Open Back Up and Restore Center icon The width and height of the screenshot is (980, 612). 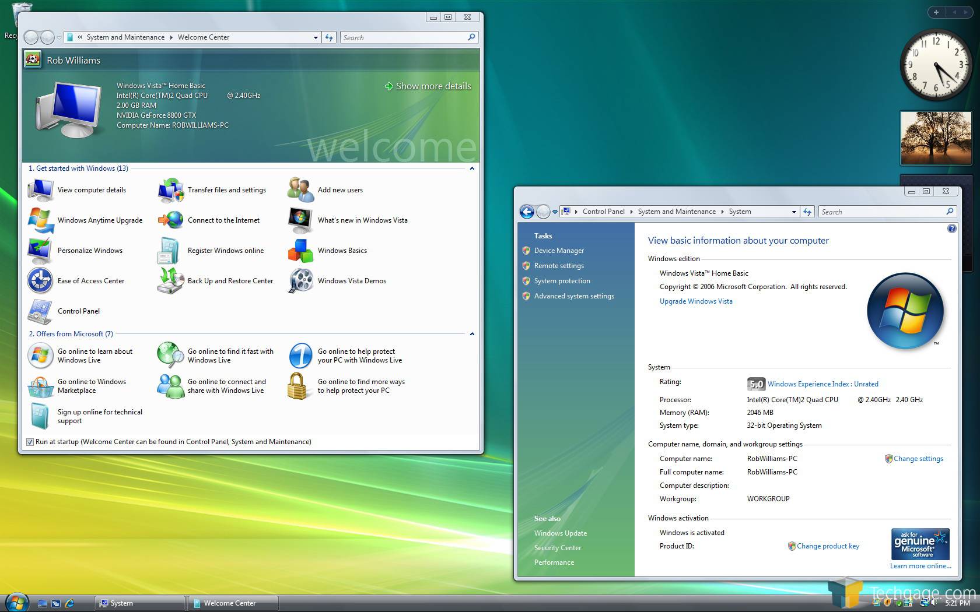[x=171, y=281]
